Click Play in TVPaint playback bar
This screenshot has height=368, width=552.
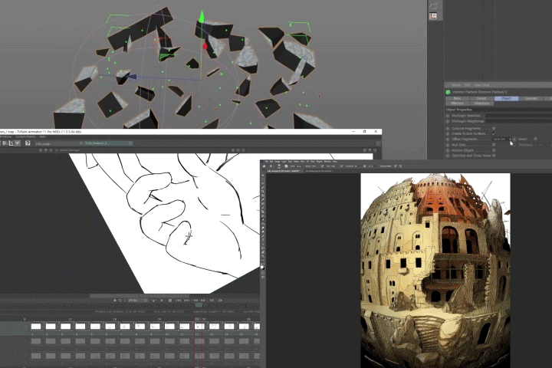point(162,301)
